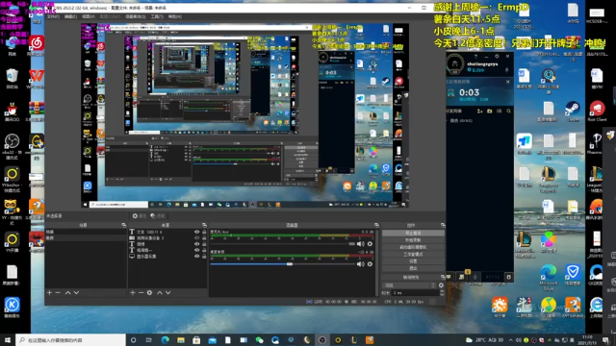Mute the microphone audio channel speaker icon
Image resolution: width=616 pixels, height=346 pixels.
click(x=360, y=244)
